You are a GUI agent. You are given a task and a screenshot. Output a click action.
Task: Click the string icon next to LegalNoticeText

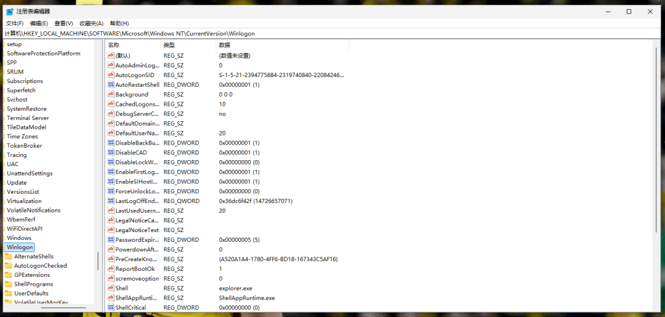point(111,230)
